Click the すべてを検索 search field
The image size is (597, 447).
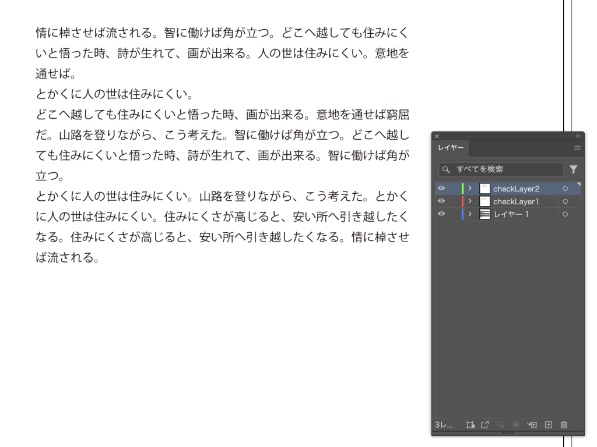[501, 169]
